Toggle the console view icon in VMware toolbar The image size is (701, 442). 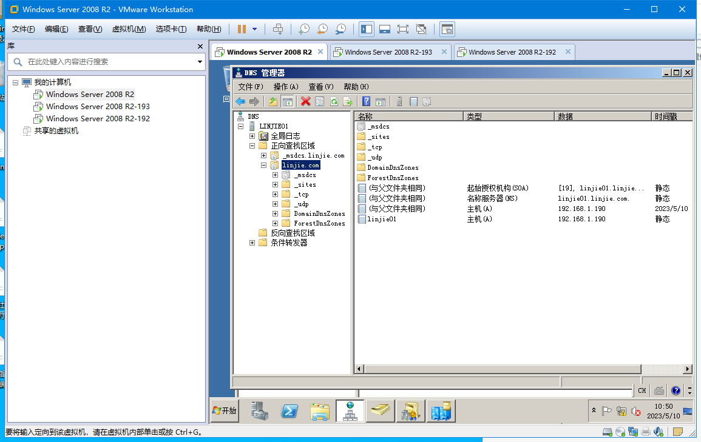pyautogui.click(x=447, y=29)
